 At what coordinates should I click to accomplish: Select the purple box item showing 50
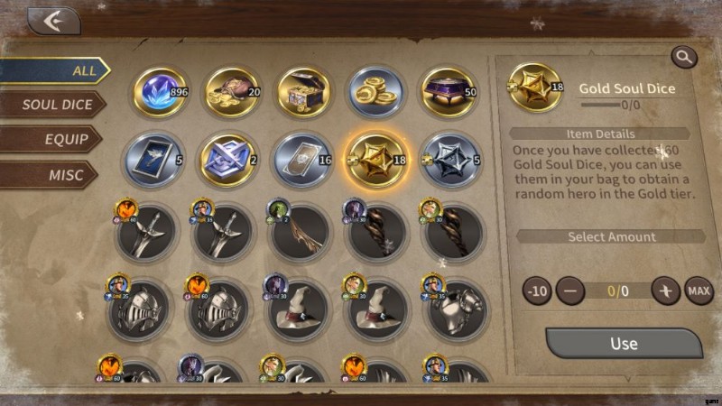coord(448,92)
